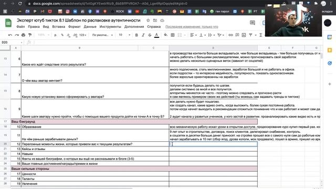Toggle filter on the sheet
Screen dimensions: 336x189
250,35
